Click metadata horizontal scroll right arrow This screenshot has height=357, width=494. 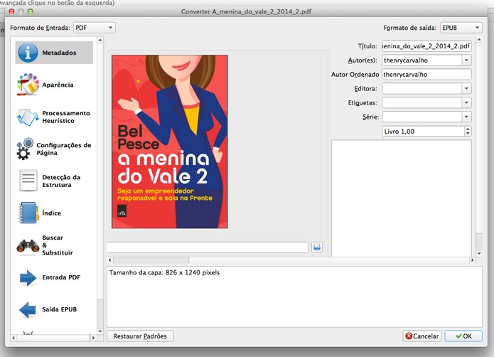click(x=472, y=260)
